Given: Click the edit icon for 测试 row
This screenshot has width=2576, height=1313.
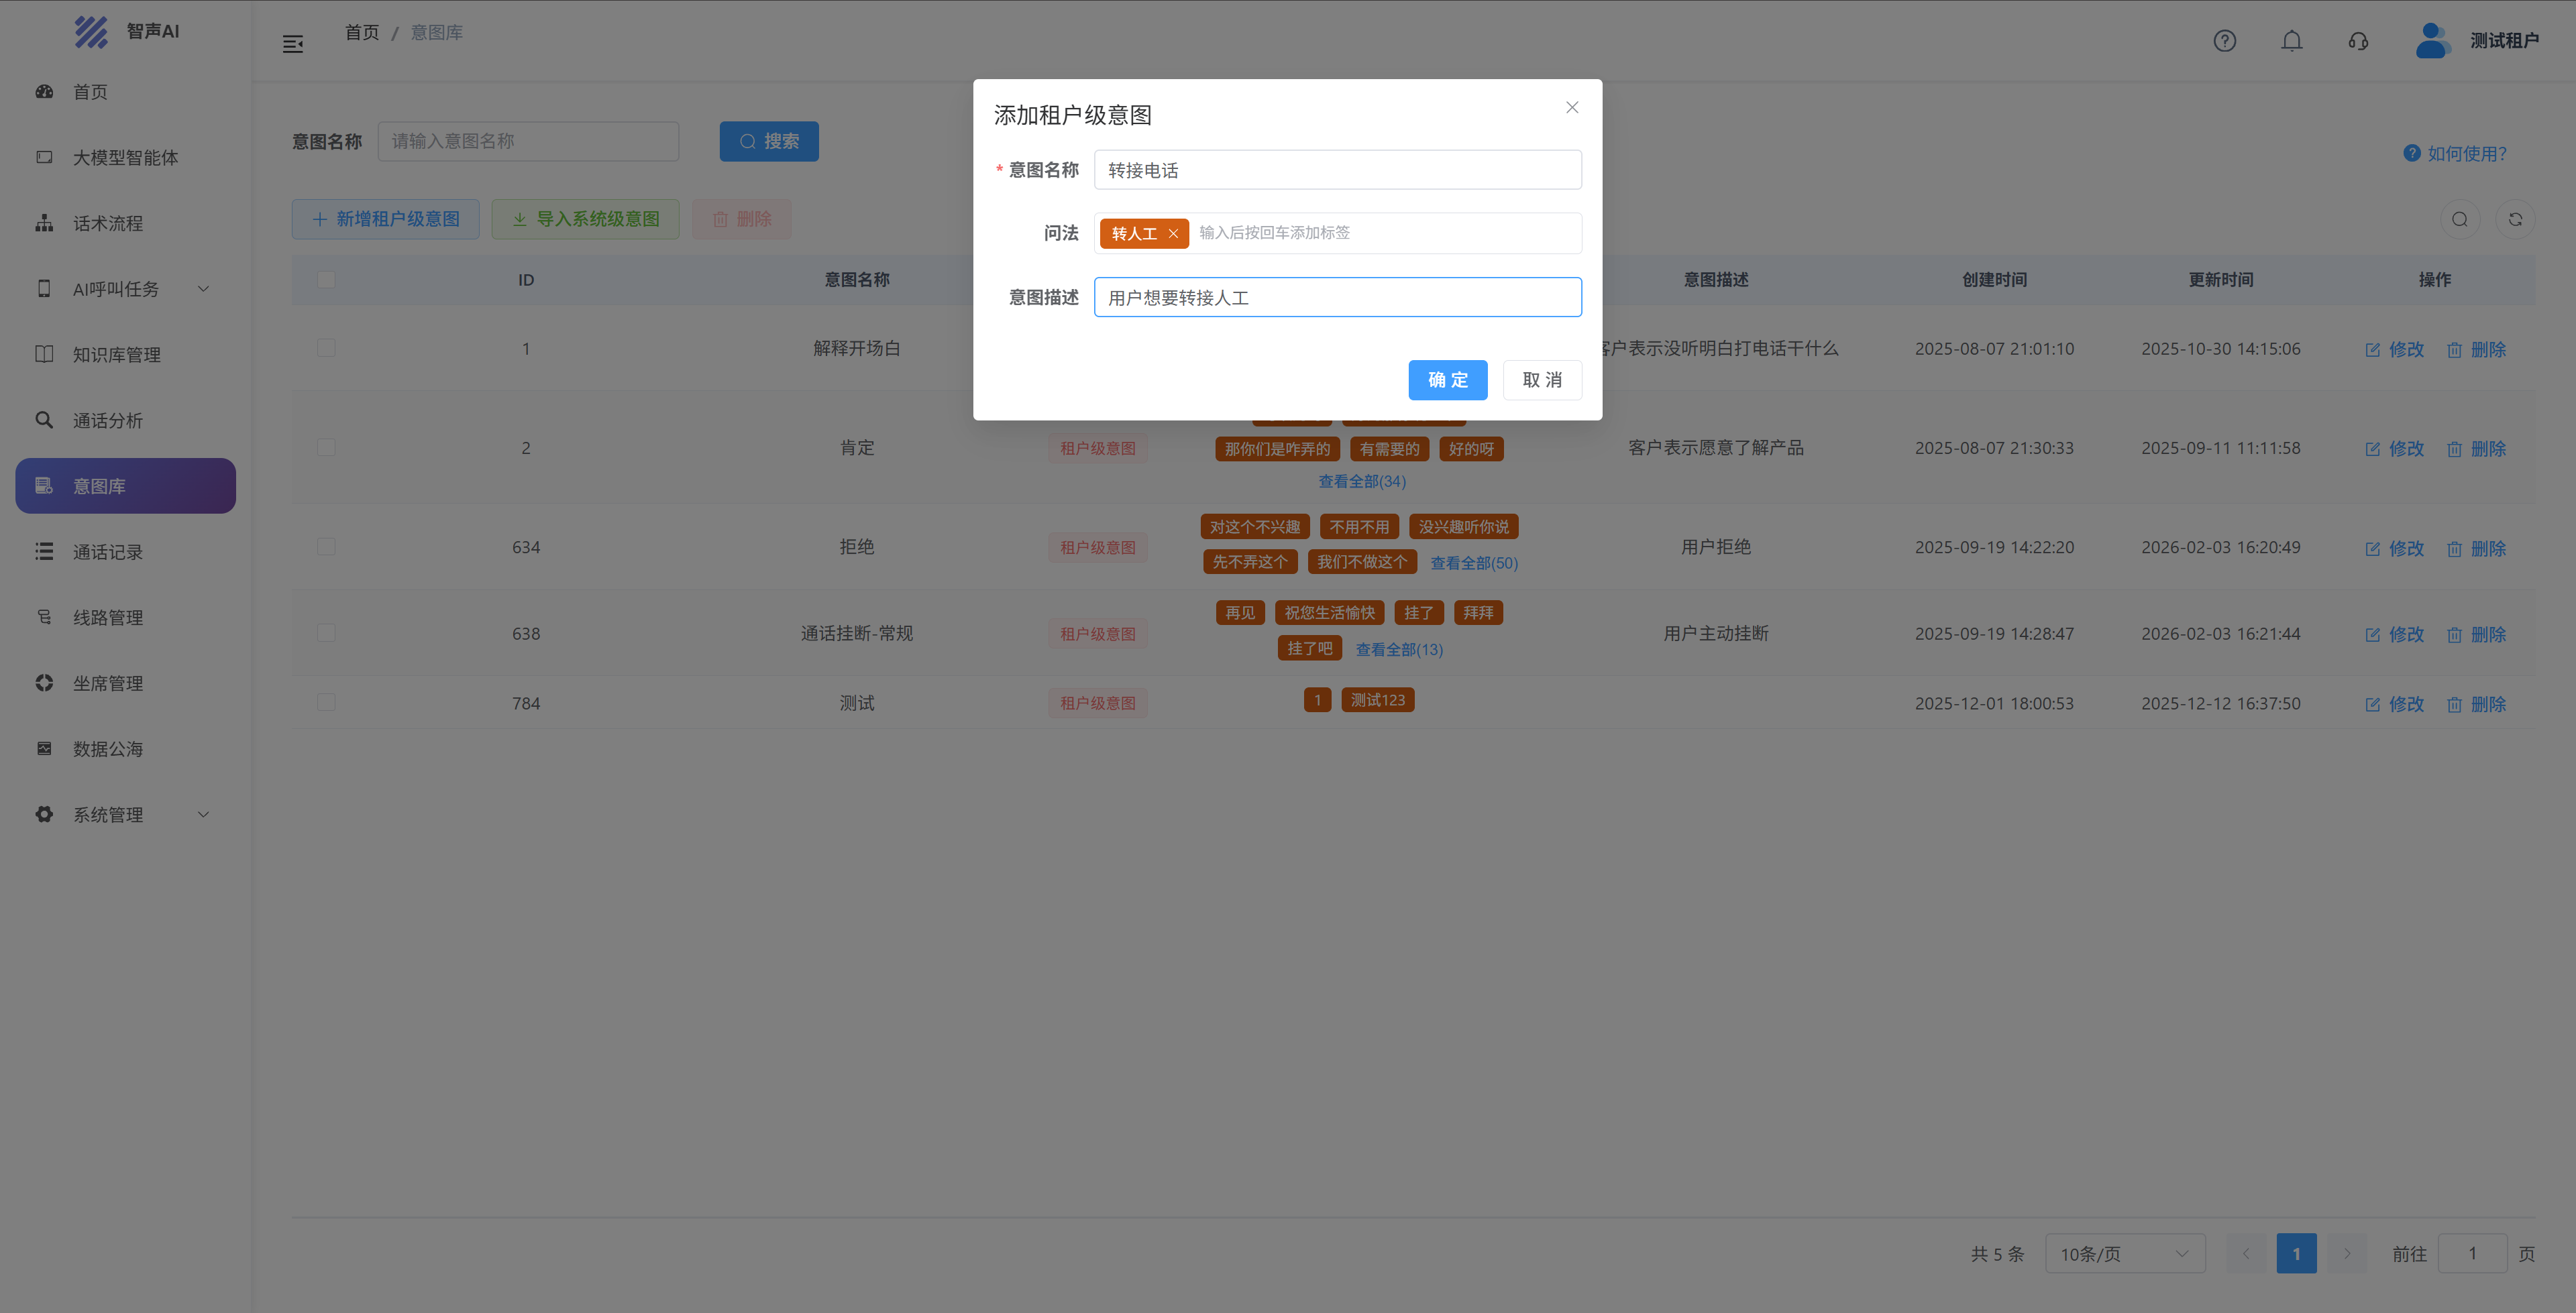Looking at the screenshot, I should pyautogui.click(x=2372, y=705).
